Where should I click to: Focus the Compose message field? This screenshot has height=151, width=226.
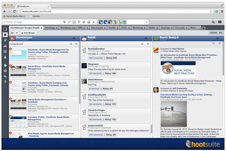[32, 22]
